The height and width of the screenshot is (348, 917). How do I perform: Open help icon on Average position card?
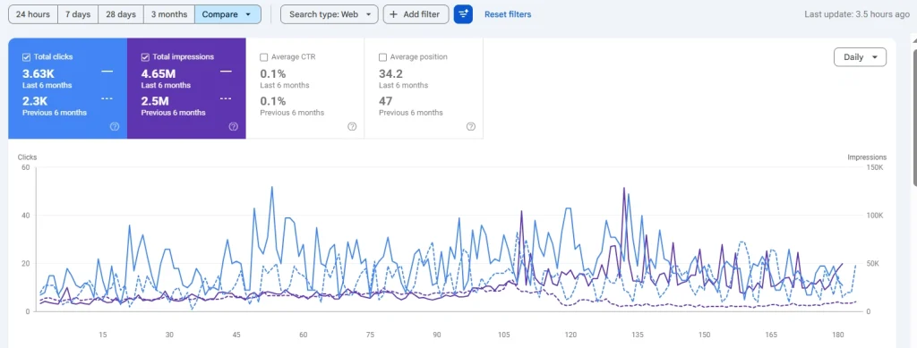(471, 127)
